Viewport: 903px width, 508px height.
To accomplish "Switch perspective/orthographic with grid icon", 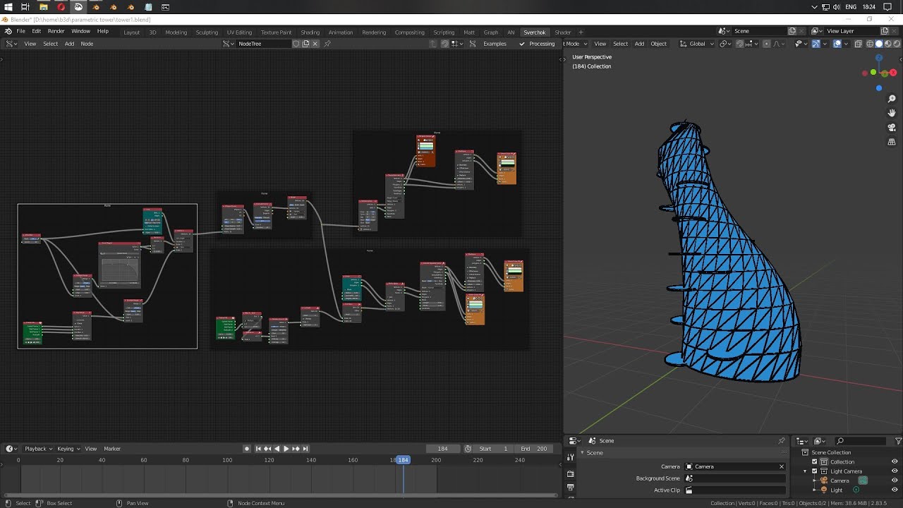I will 892,142.
